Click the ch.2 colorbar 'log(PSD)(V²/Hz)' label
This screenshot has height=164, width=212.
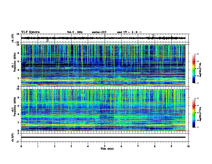coord(200,114)
